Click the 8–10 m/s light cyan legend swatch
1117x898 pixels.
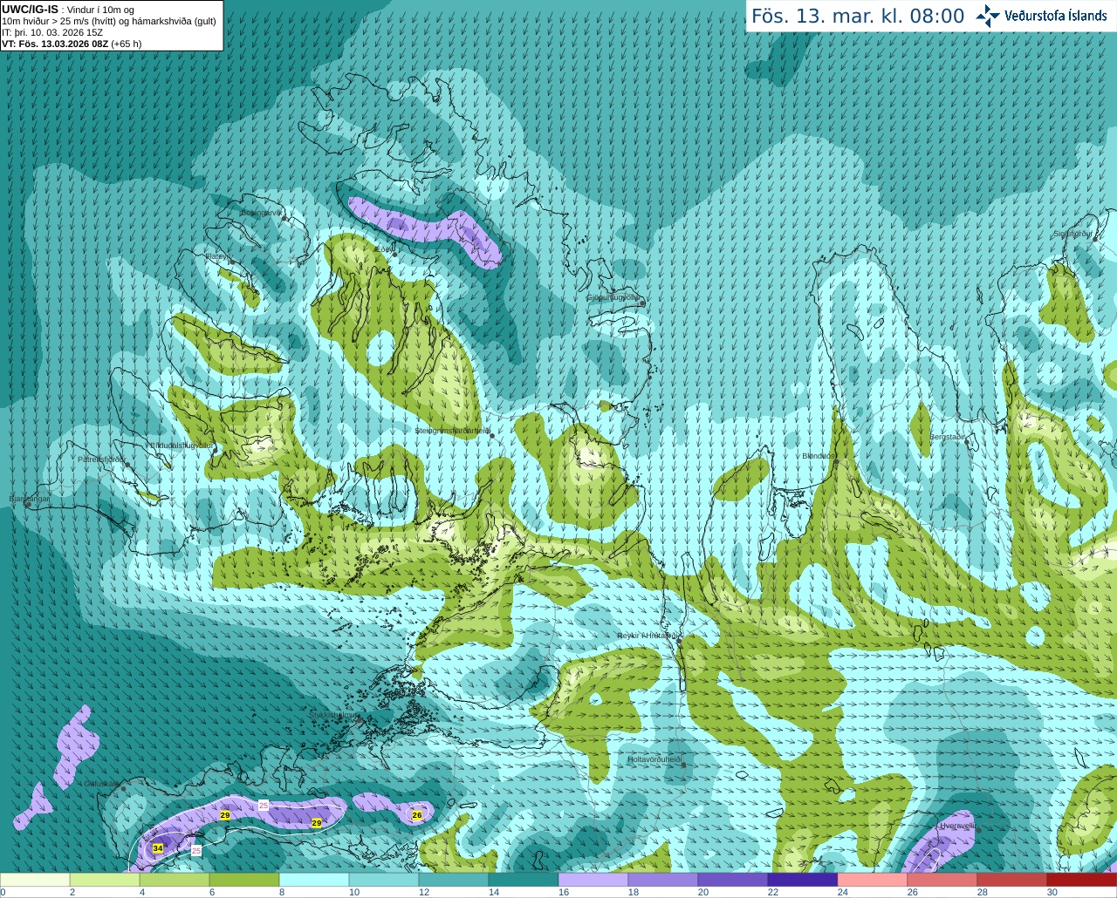point(314,880)
